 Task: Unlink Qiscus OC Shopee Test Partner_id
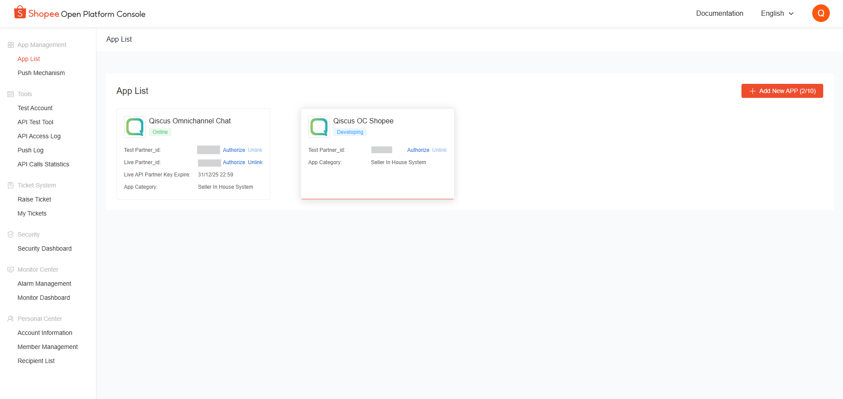[439, 150]
